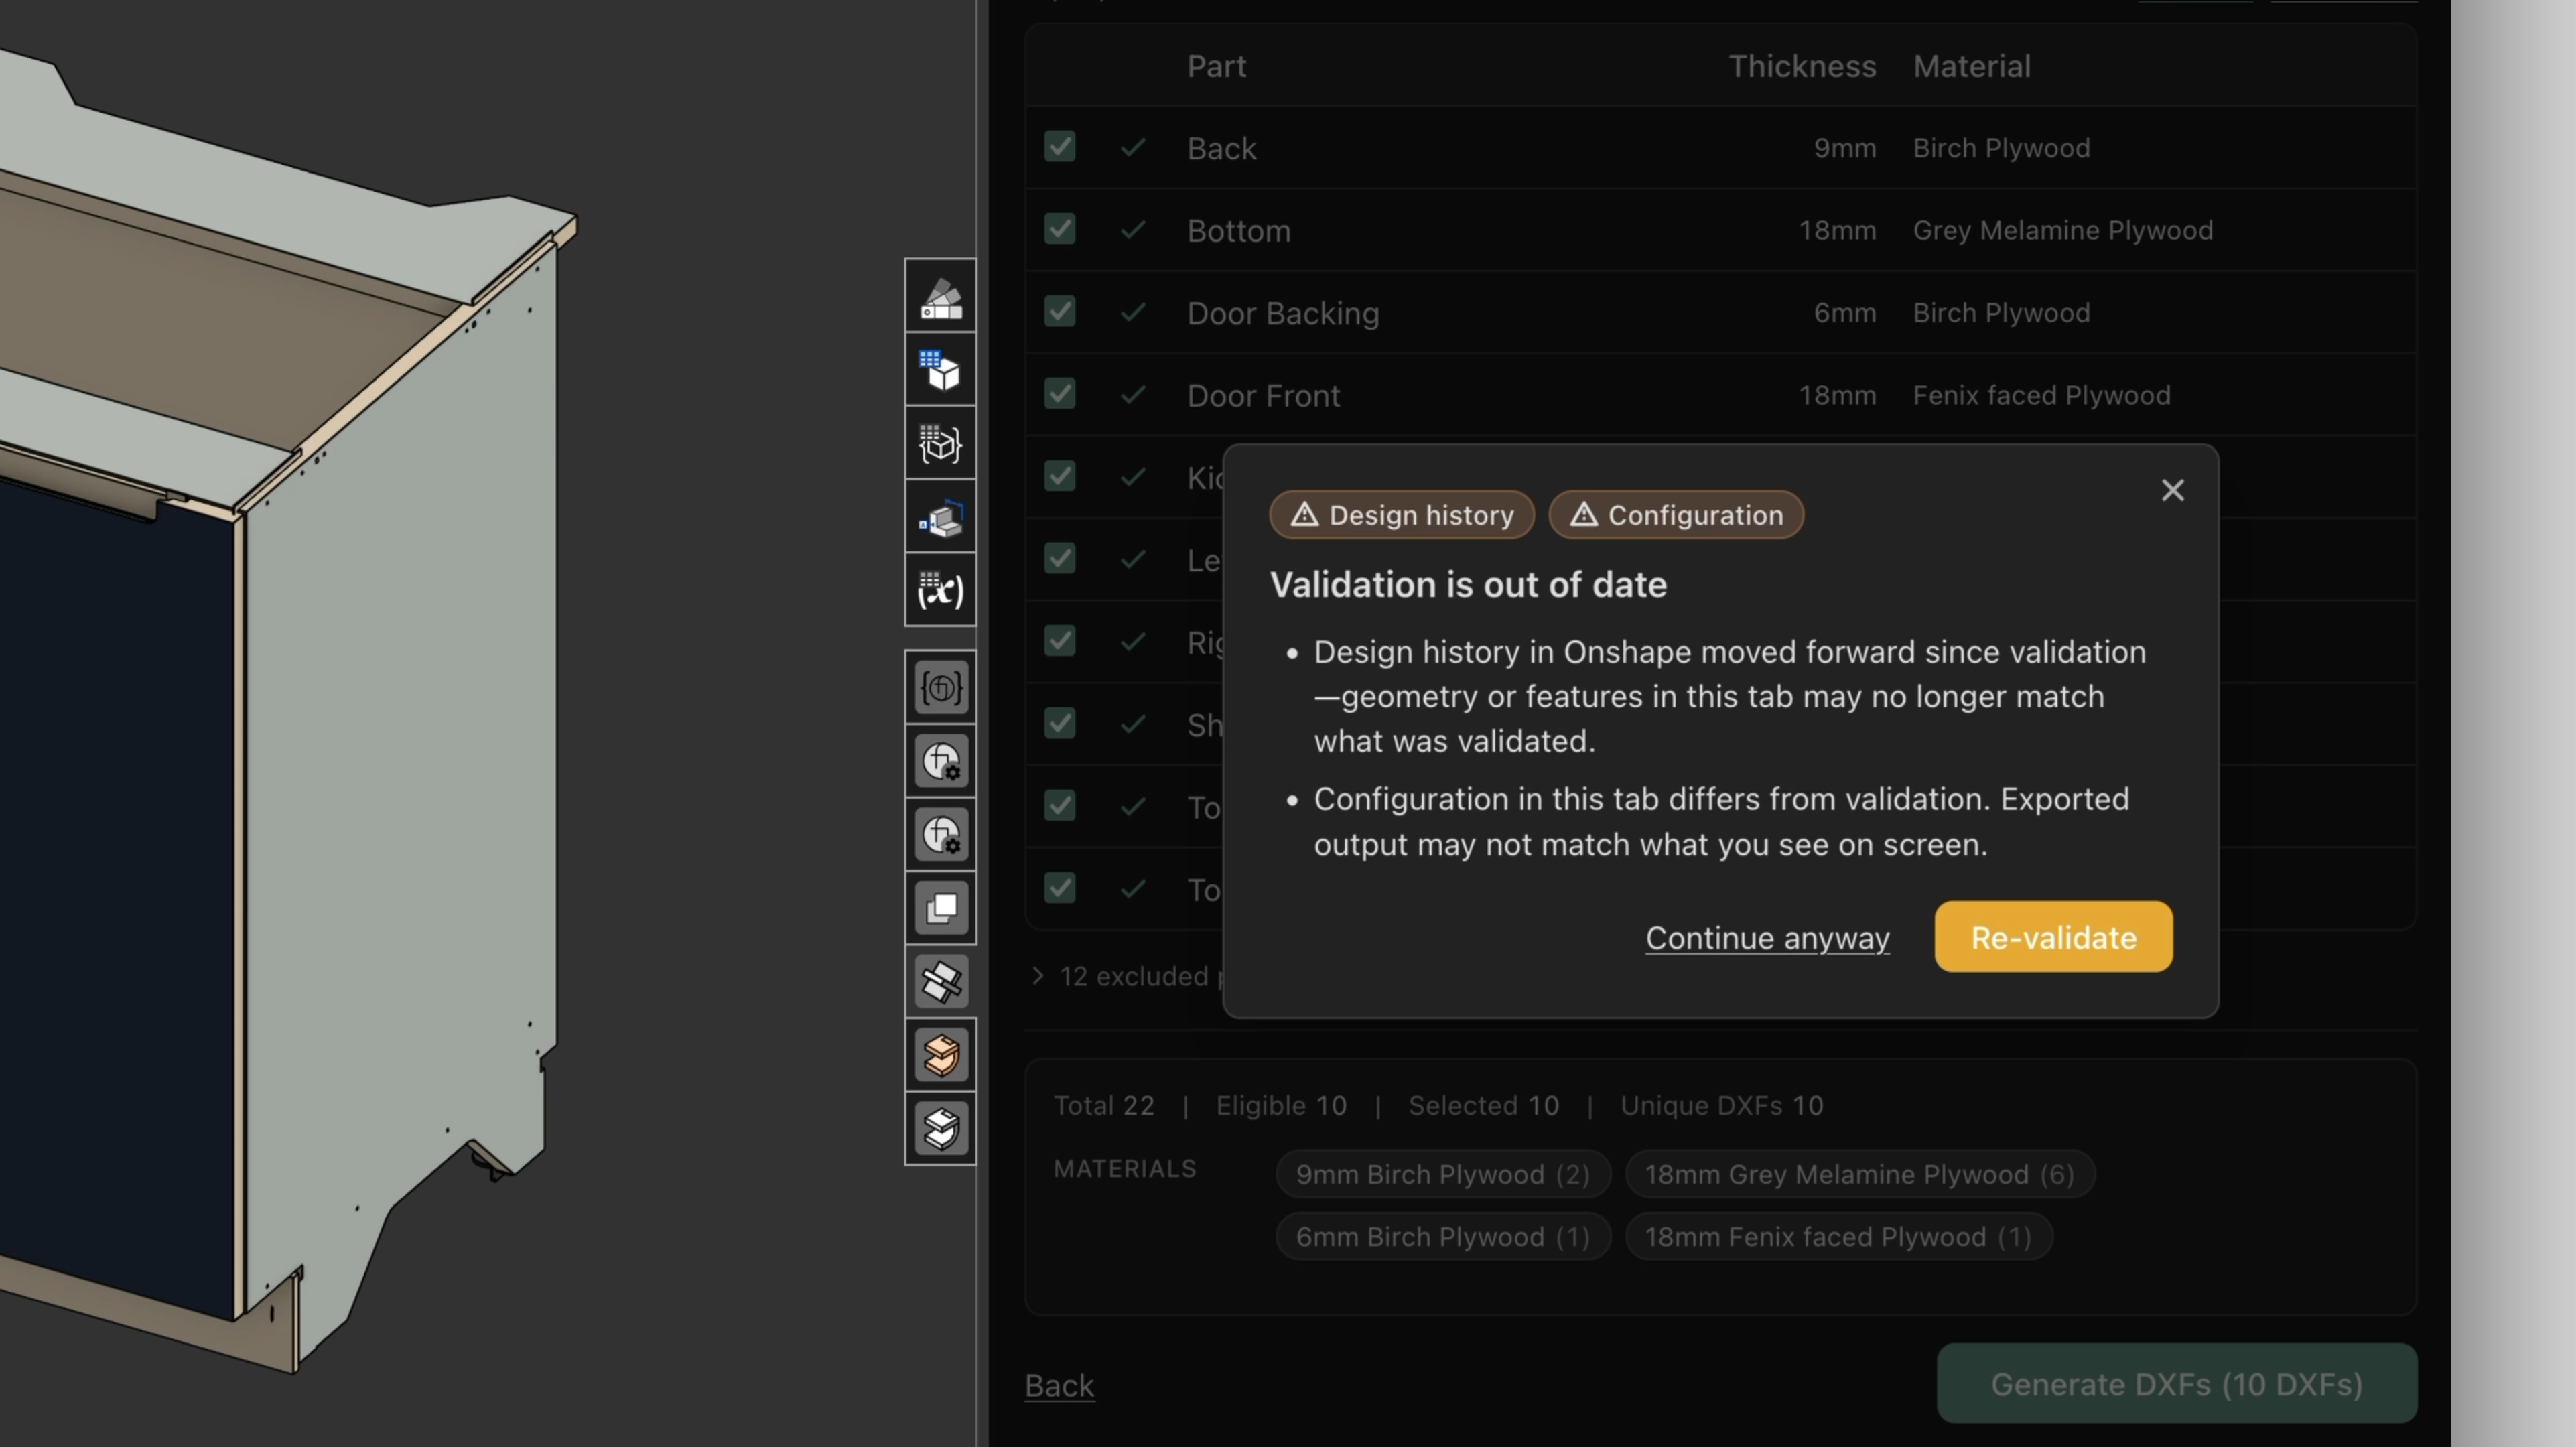Click the orange box nesting icon

(x=940, y=1054)
